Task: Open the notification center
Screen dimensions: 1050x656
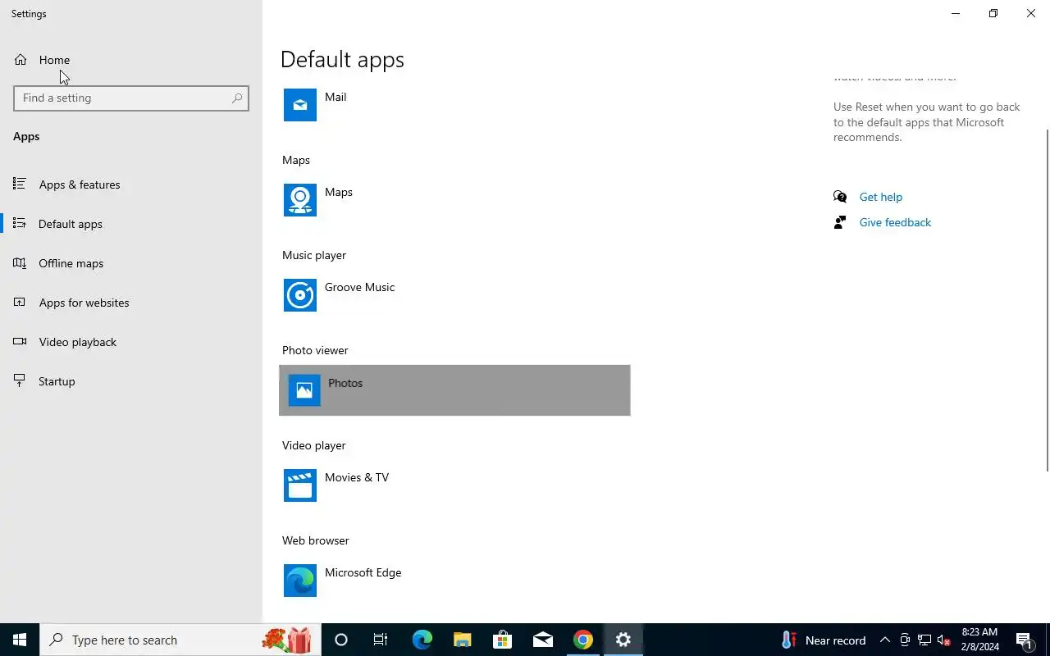Action: 1025,640
